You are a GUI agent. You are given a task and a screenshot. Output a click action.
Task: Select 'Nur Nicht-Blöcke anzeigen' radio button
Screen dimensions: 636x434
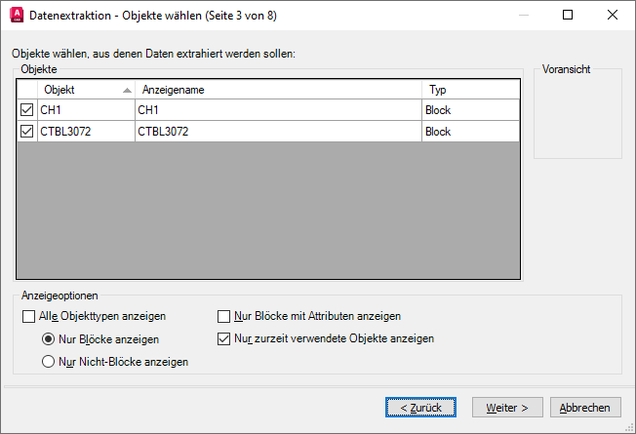[x=48, y=362]
